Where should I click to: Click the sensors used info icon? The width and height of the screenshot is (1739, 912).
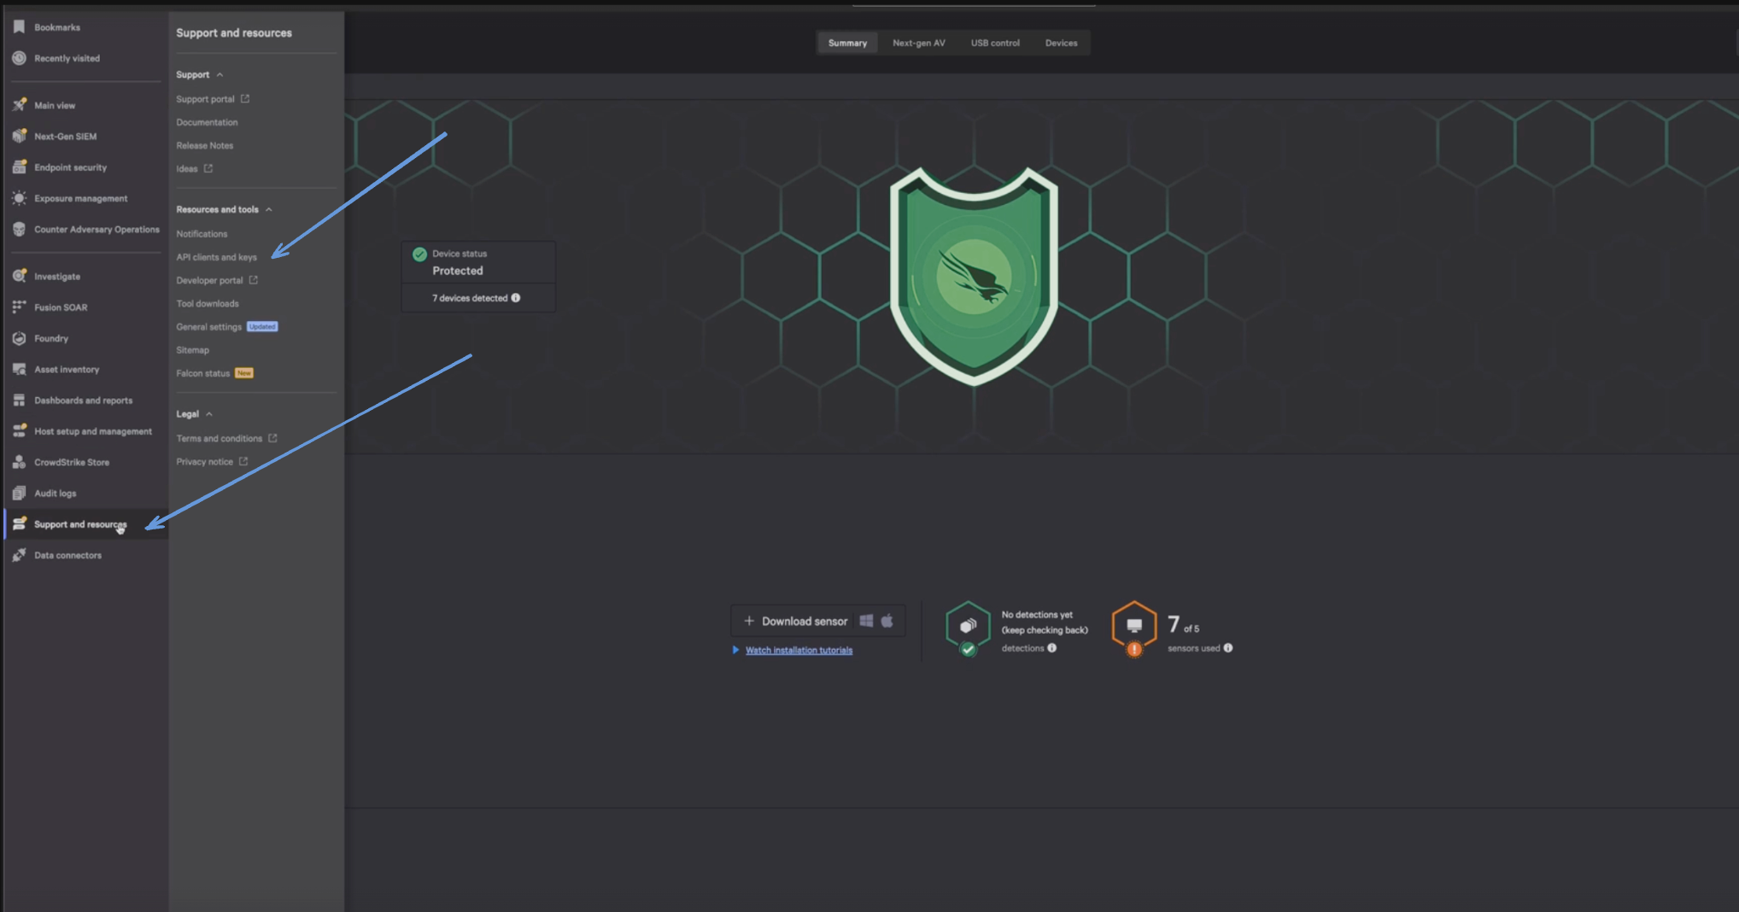coord(1228,648)
